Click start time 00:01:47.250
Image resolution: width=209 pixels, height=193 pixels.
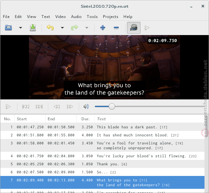click(30, 127)
